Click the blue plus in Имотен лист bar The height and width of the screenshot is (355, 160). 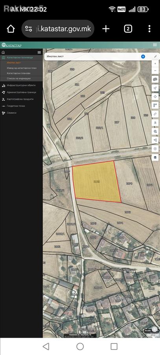point(143,56)
